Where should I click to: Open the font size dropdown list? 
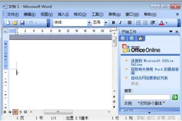[x=106, y=22]
